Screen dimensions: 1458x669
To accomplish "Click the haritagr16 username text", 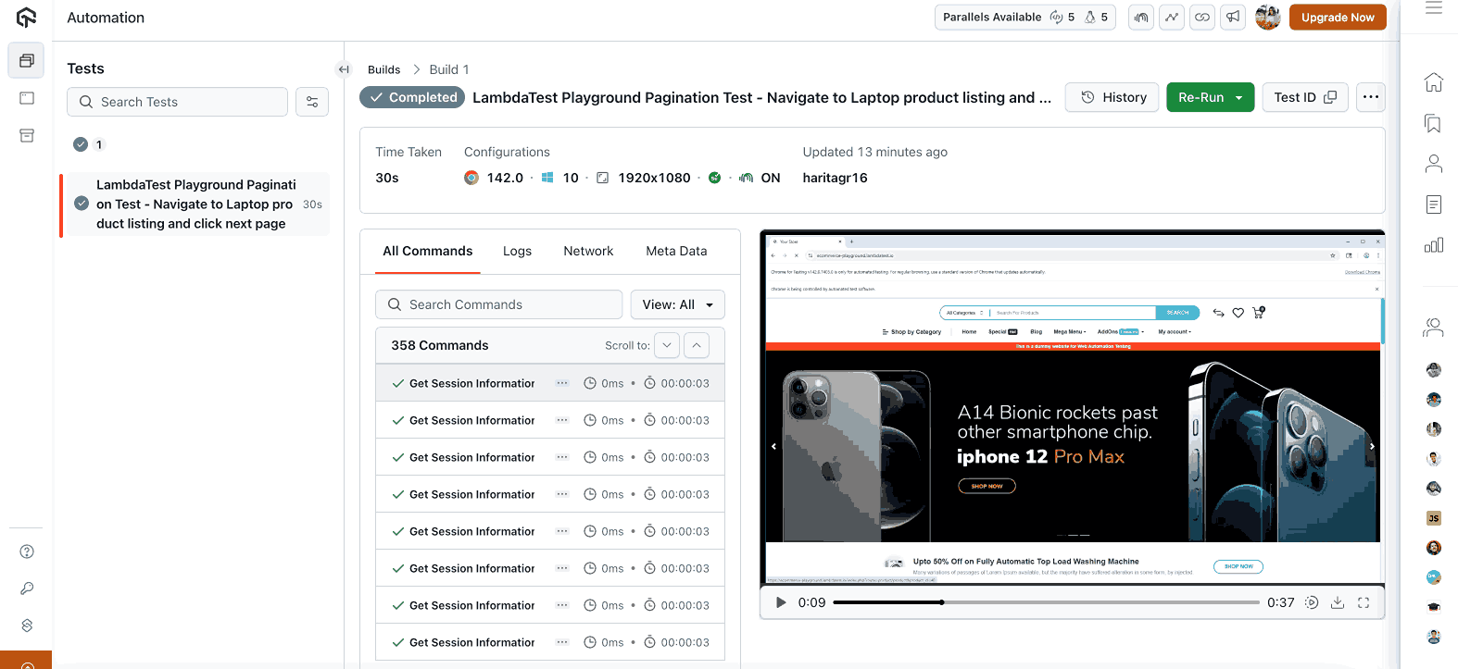I will (835, 178).
